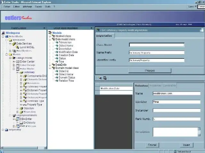
Task: Collapse the Domain model class node
Action: (50, 68)
